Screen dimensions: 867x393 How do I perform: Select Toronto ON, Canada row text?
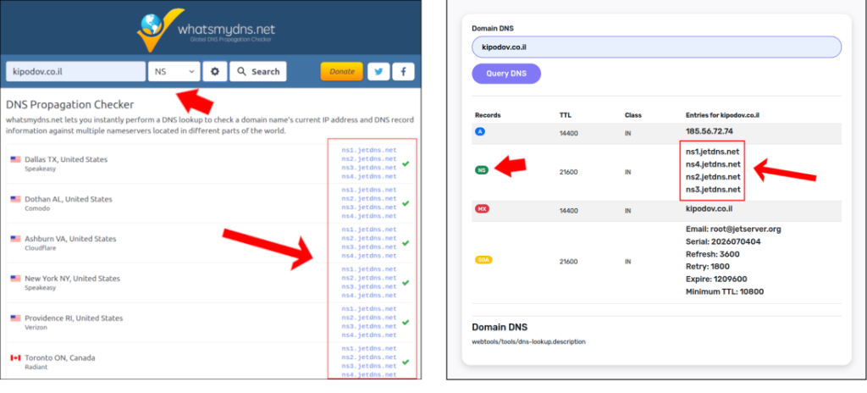tap(60, 358)
